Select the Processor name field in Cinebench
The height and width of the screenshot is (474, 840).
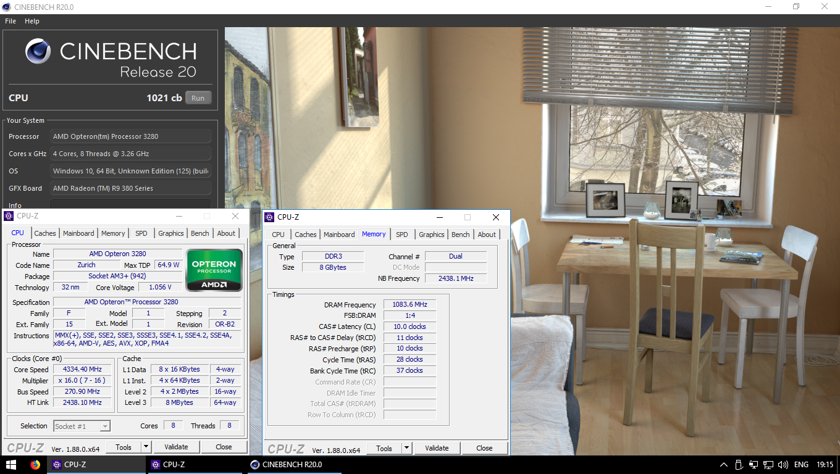pyautogui.click(x=130, y=136)
